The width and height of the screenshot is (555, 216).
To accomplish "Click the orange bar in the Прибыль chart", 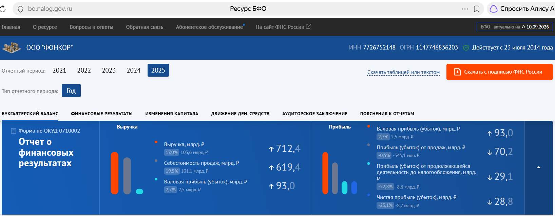I will click(325, 173).
